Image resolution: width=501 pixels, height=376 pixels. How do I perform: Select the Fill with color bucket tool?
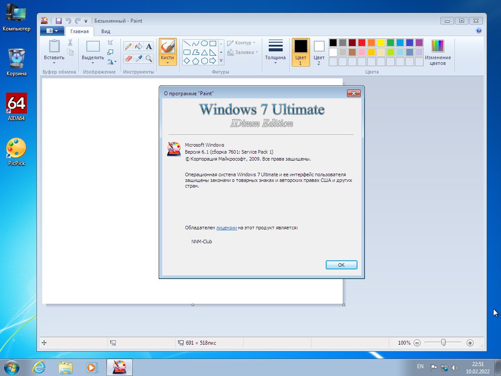pyautogui.click(x=139, y=47)
